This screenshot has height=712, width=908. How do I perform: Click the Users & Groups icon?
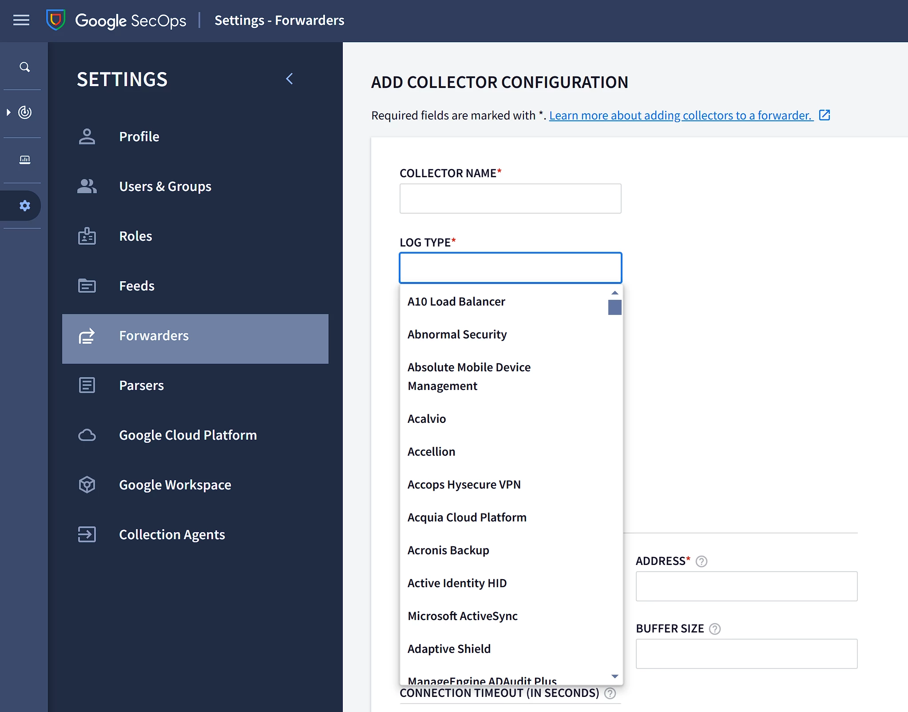tap(87, 187)
